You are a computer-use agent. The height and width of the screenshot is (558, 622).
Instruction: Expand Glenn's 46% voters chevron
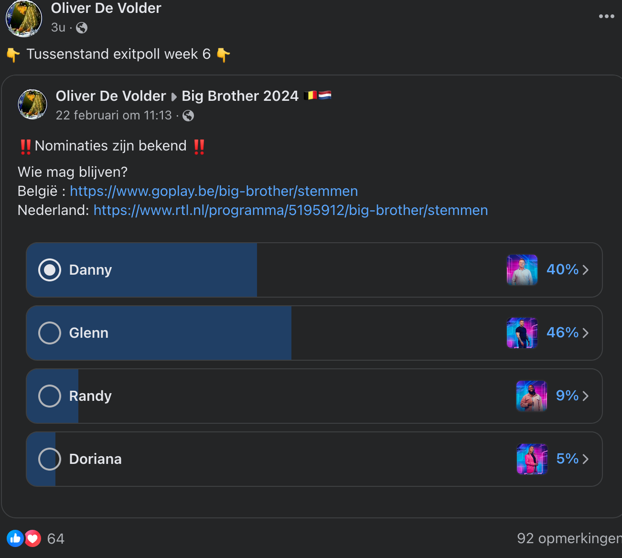[x=586, y=333]
